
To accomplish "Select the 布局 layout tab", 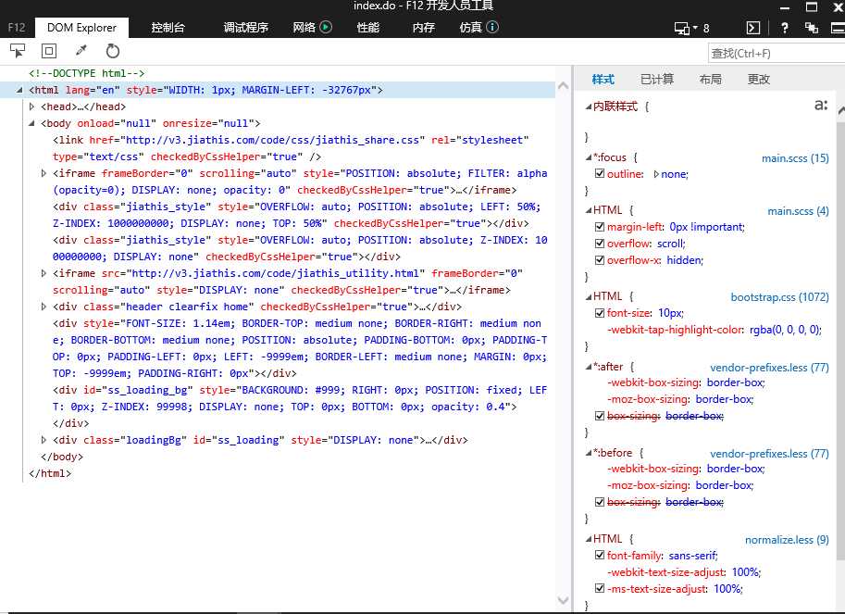I will coord(710,80).
